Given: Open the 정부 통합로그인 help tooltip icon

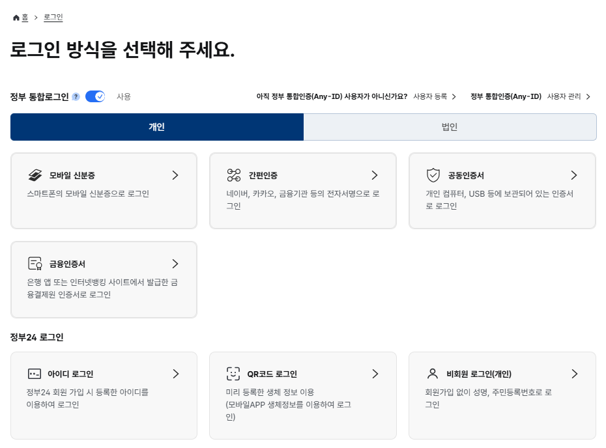Looking at the screenshot, I should (76, 96).
